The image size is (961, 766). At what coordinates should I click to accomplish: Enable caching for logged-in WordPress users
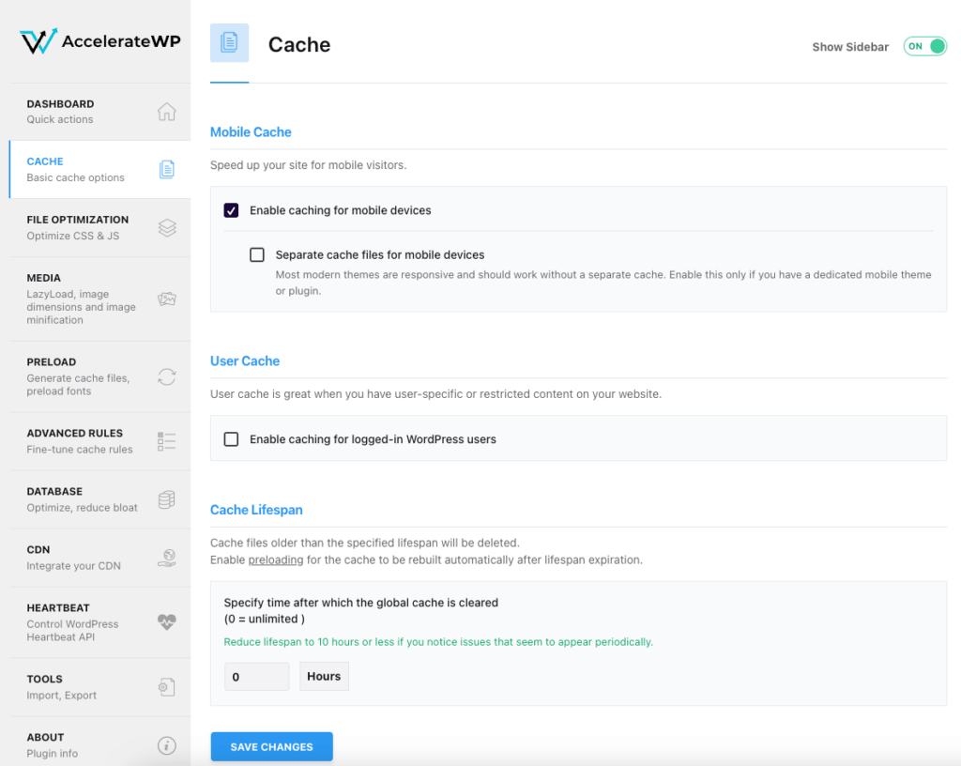tap(231, 438)
